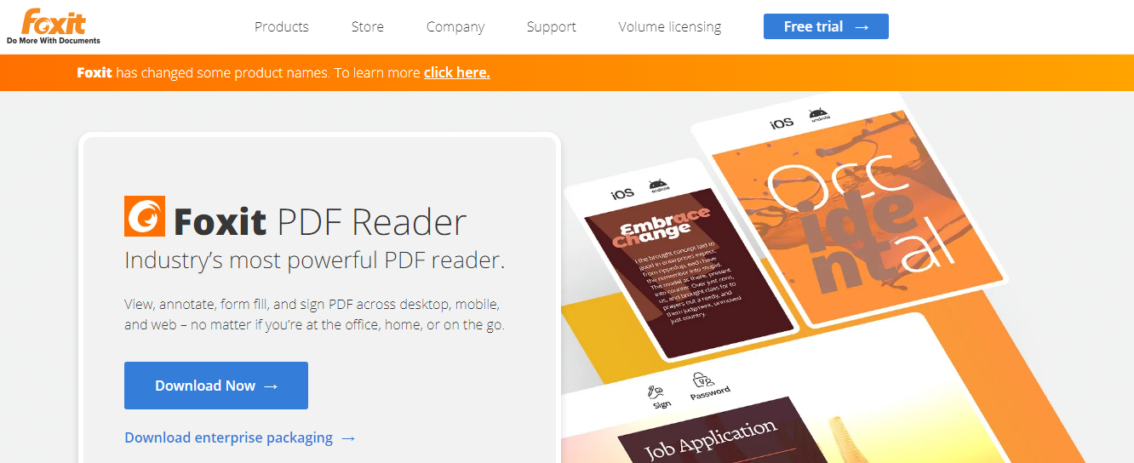
Task: Click the Foxit logo in header
Action: pos(54,26)
